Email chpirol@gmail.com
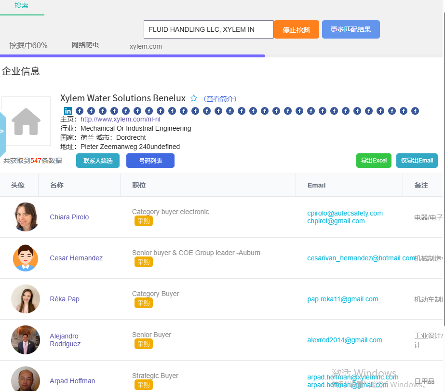The height and width of the screenshot is (391, 445). click(x=336, y=221)
